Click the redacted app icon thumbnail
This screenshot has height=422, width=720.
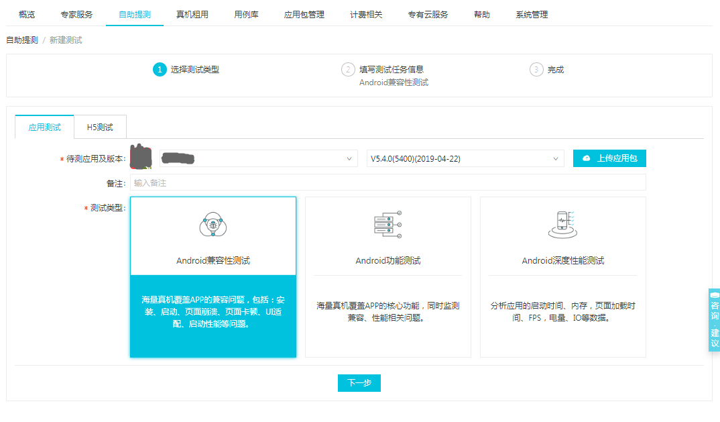coord(141,158)
